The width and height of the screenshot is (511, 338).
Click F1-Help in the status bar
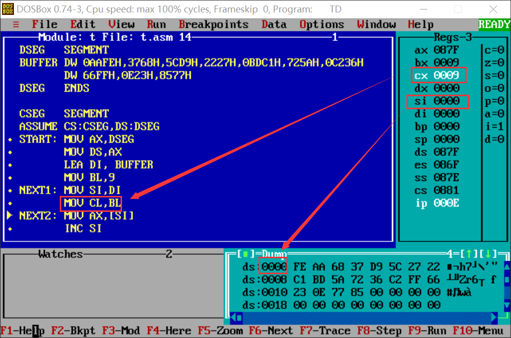22,331
